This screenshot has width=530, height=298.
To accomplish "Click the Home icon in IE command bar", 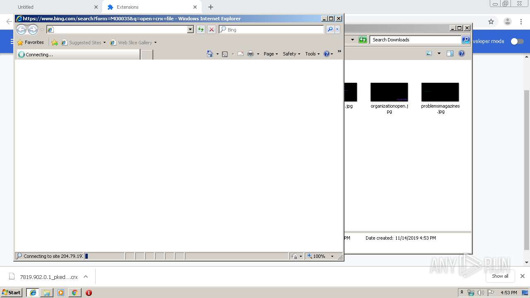I will 210,54.
